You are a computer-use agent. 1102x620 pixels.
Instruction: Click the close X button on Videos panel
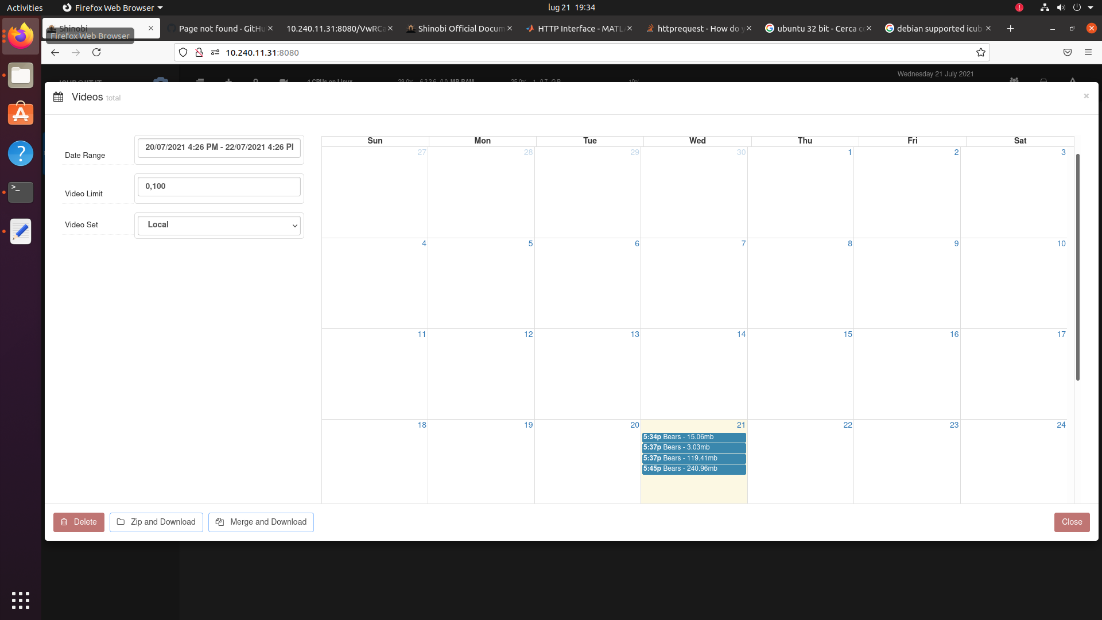click(1086, 96)
